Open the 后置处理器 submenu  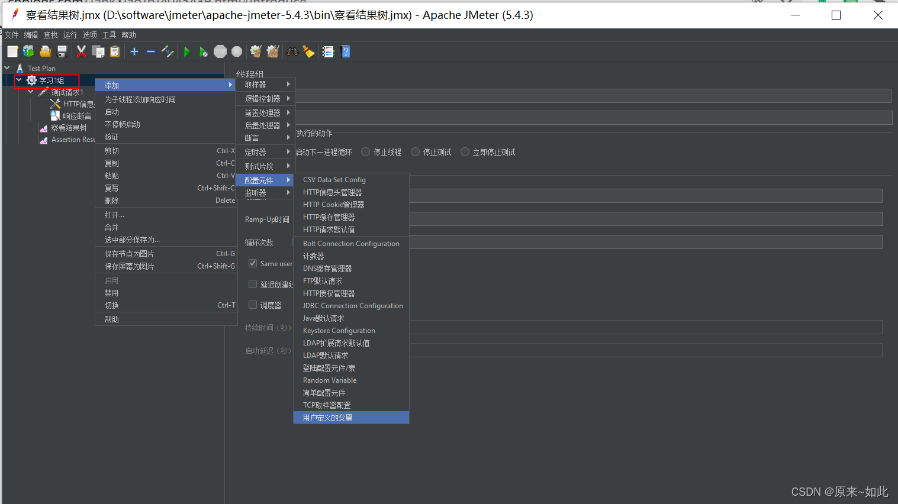pos(266,125)
